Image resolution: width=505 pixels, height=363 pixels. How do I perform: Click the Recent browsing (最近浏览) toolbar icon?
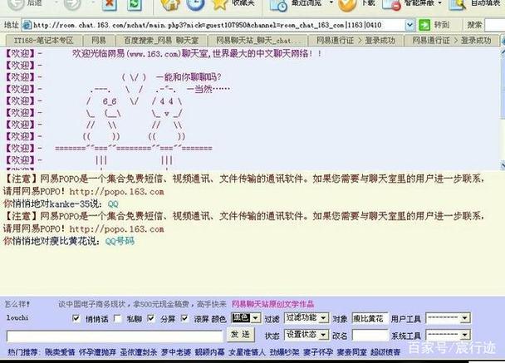click(279, 4)
